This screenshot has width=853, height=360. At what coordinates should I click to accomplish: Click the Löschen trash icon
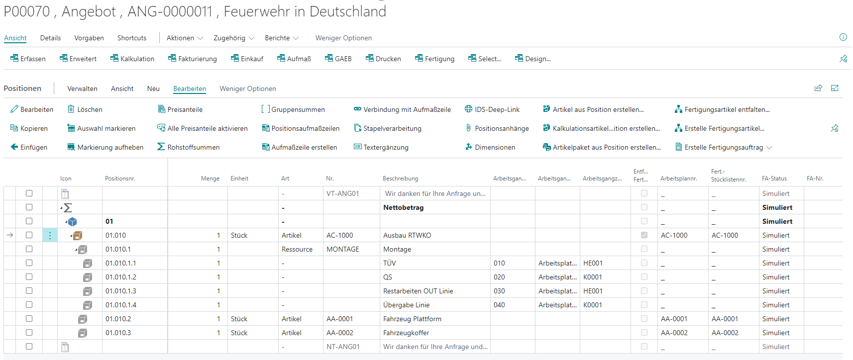(x=71, y=109)
